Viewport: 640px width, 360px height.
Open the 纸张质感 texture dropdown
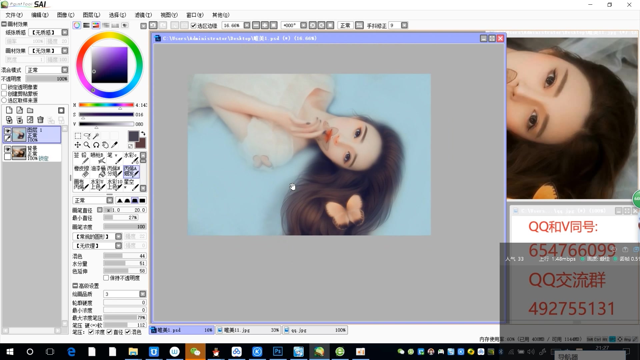(65, 32)
